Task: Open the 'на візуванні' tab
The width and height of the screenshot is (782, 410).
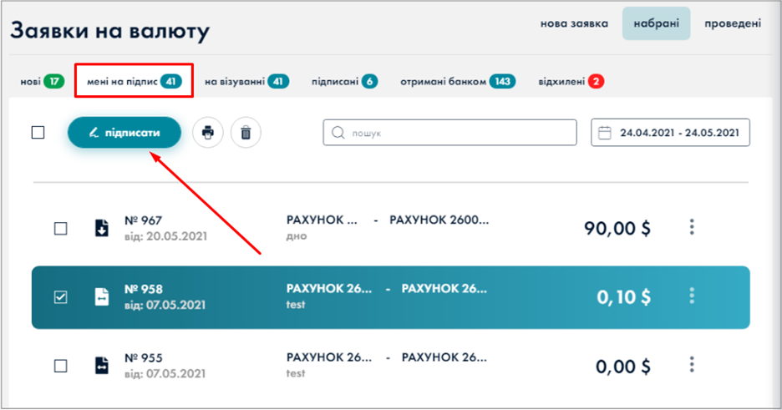Action: [246, 82]
